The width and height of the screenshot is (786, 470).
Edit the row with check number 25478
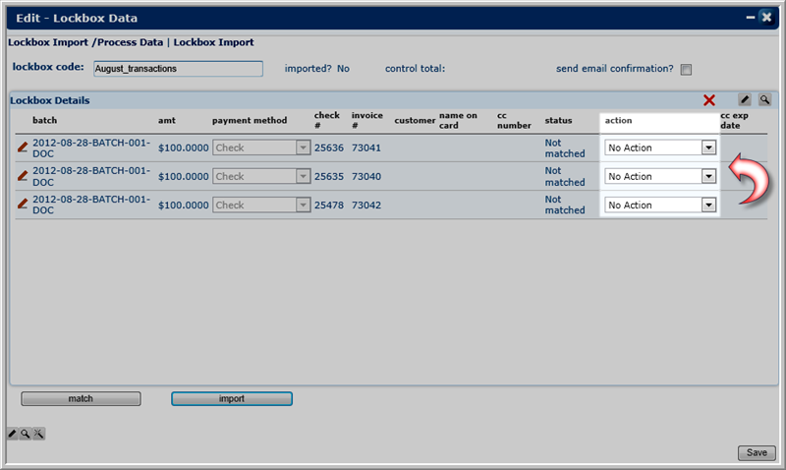[22, 205]
